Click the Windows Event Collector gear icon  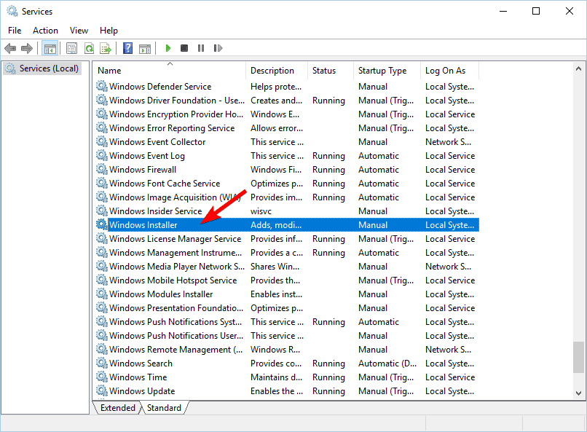(101, 141)
